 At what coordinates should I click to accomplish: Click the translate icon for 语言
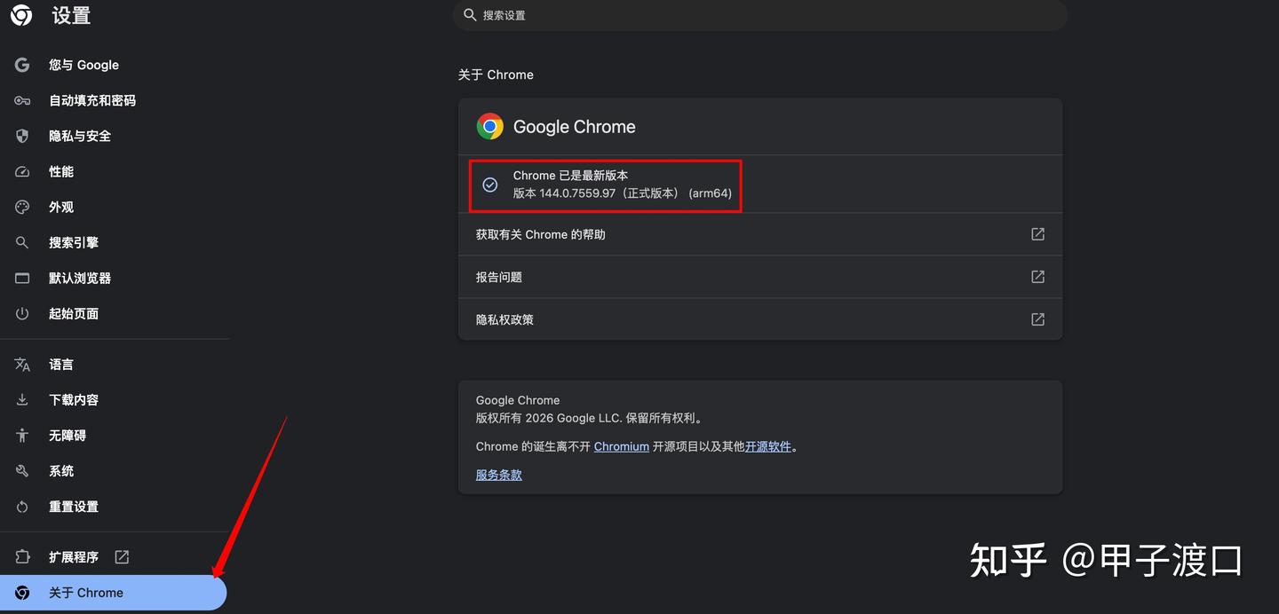tap(22, 365)
